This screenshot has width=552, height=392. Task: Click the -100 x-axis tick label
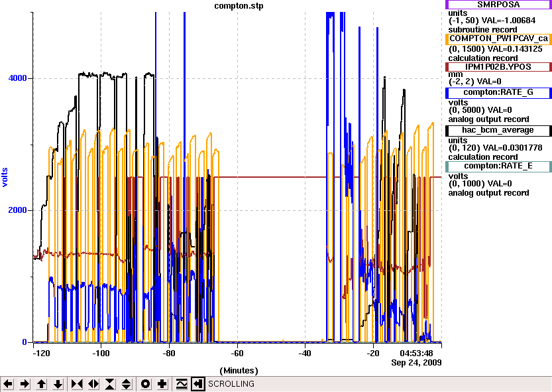click(x=101, y=354)
